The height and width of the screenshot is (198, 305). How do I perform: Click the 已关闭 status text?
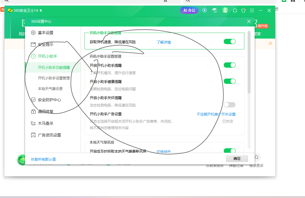(x=228, y=122)
